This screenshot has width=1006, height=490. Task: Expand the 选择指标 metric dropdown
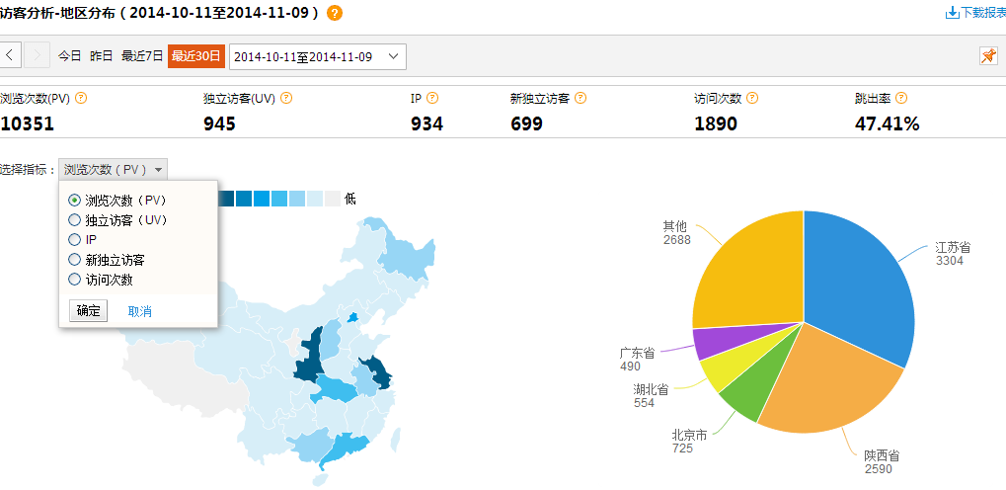tap(114, 170)
